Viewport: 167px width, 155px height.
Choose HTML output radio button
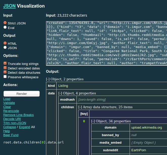pyautogui.click(x=5, y=43)
